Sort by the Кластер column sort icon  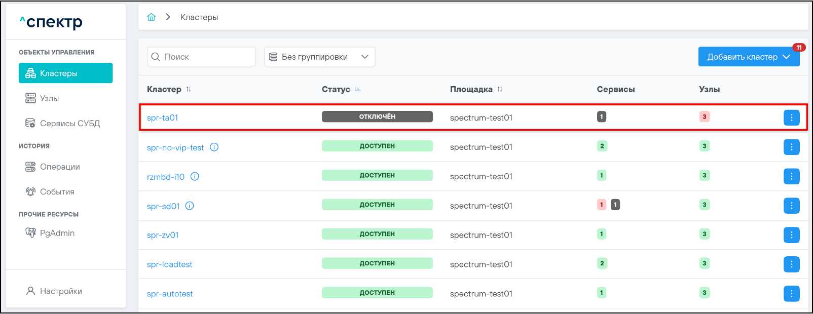(x=189, y=90)
